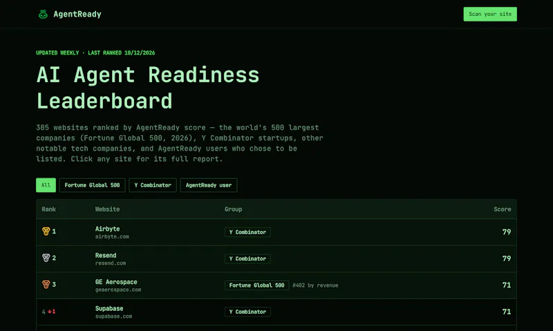Click the Rank column header

[x=48, y=209]
